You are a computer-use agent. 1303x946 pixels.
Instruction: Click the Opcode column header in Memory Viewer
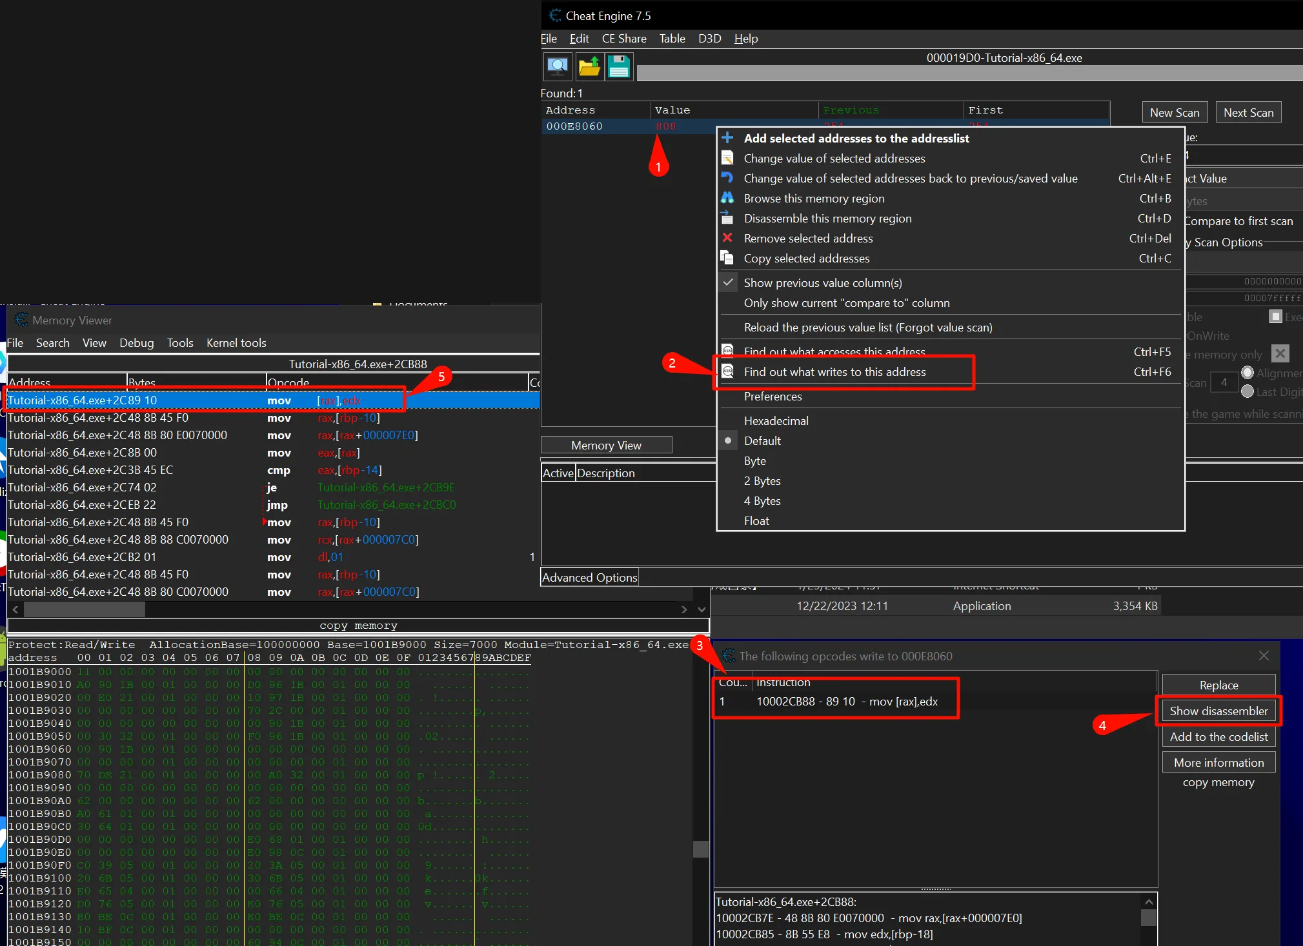pos(396,382)
